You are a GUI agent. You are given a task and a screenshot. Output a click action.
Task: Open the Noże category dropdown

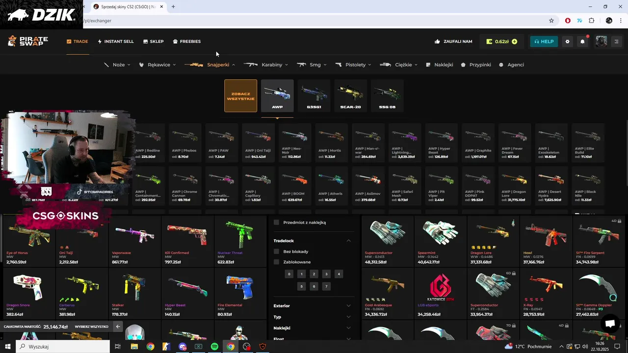coord(117,65)
